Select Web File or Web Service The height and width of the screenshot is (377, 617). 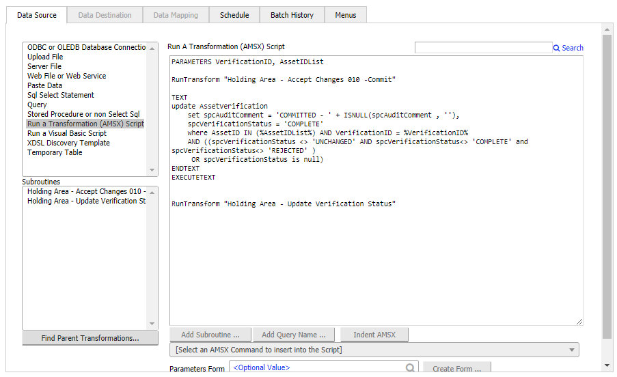point(66,76)
